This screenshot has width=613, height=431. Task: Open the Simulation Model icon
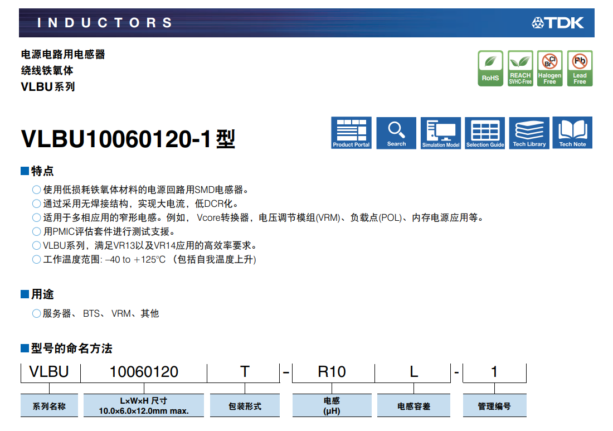pos(441,133)
